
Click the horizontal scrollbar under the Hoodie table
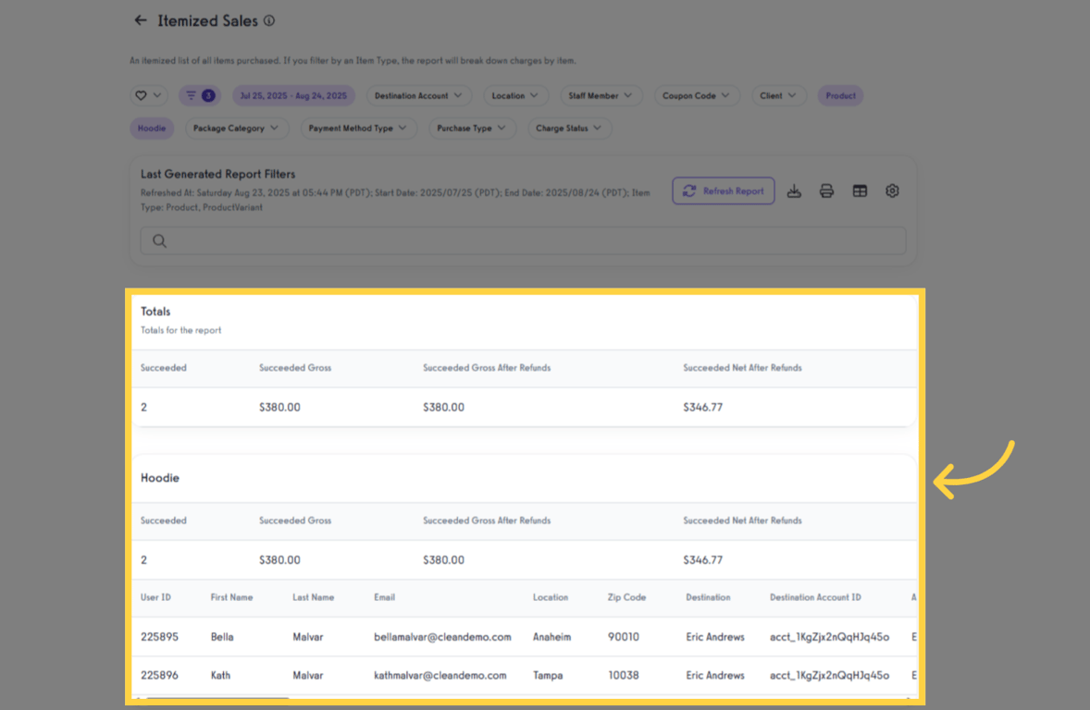click(x=217, y=699)
